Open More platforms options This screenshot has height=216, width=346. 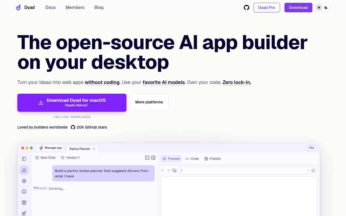[x=149, y=102]
